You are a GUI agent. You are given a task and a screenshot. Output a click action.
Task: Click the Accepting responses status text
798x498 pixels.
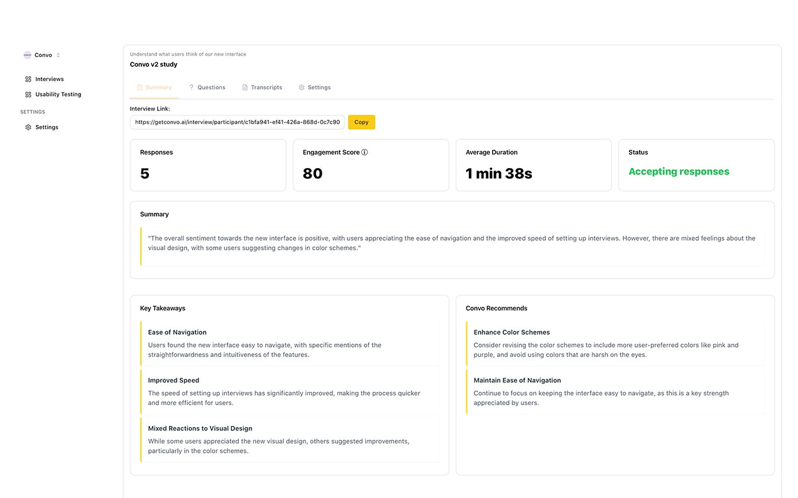point(679,172)
